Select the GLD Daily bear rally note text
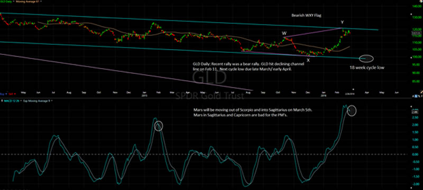The width and height of the screenshot is (423, 190). 248,66
